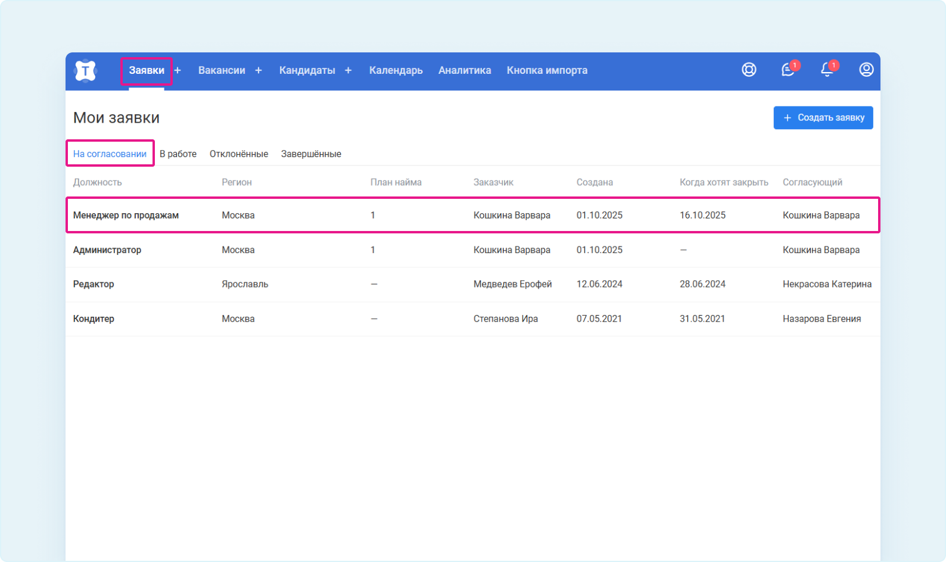946x562 pixels.
Task: Open the Заявки menu item
Action: (147, 70)
